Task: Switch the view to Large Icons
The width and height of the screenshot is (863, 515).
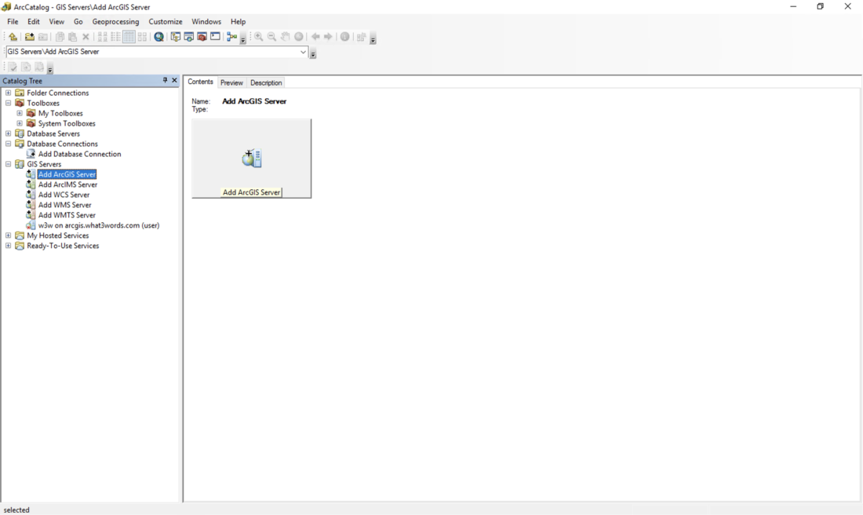Action: click(102, 37)
